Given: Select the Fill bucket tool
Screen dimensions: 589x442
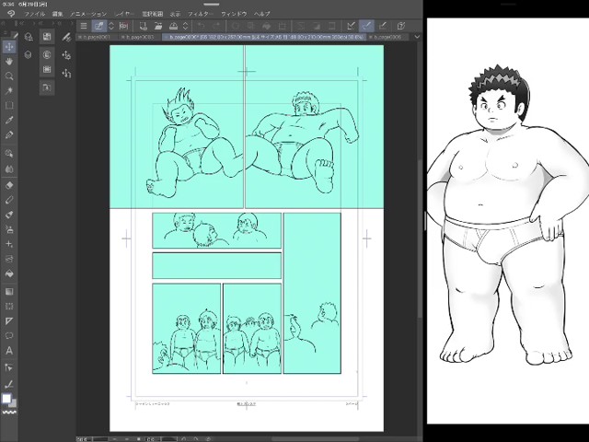Looking at the screenshot, I should (x=9, y=273).
